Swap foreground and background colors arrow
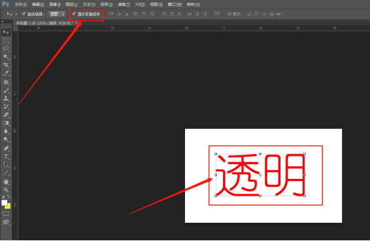Image resolution: width=370 pixels, height=241 pixels. [x=8, y=196]
